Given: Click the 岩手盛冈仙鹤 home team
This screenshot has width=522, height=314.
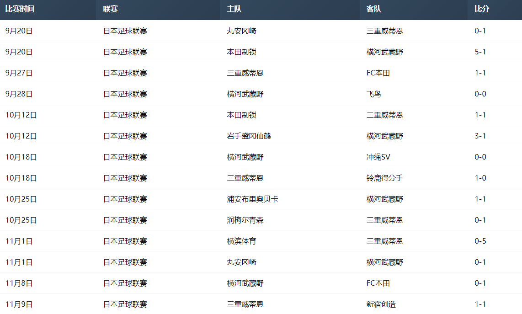Looking at the screenshot, I should tap(249, 136).
